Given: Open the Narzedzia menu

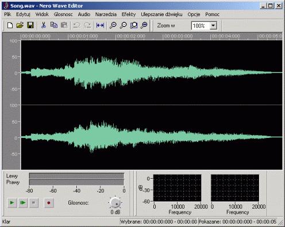Looking at the screenshot, I should click(106, 14).
